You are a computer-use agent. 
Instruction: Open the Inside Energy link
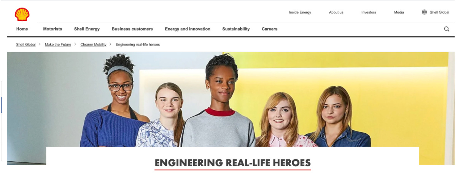(300, 12)
